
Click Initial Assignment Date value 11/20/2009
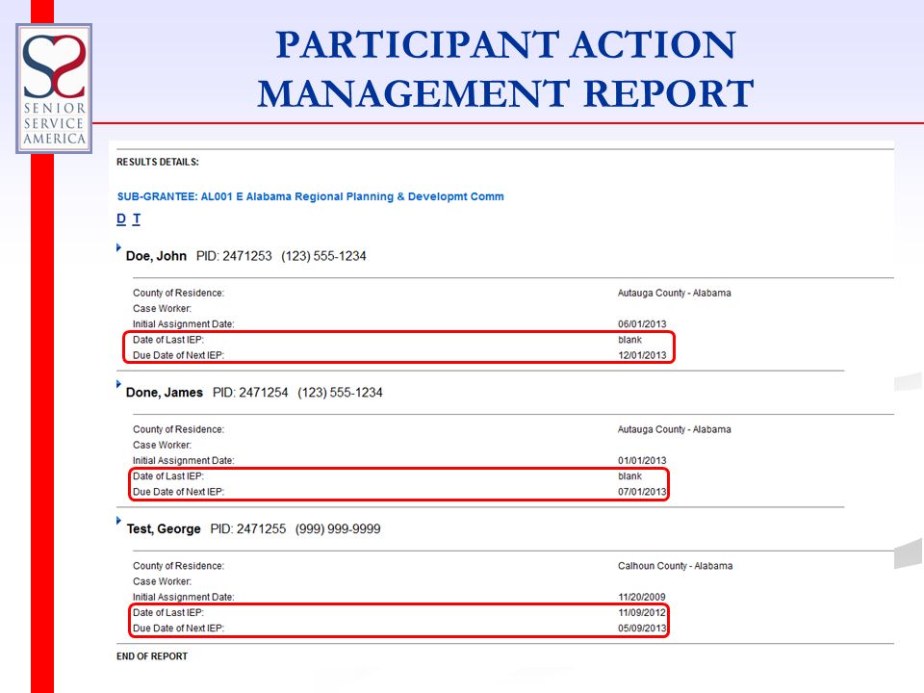[642, 597]
